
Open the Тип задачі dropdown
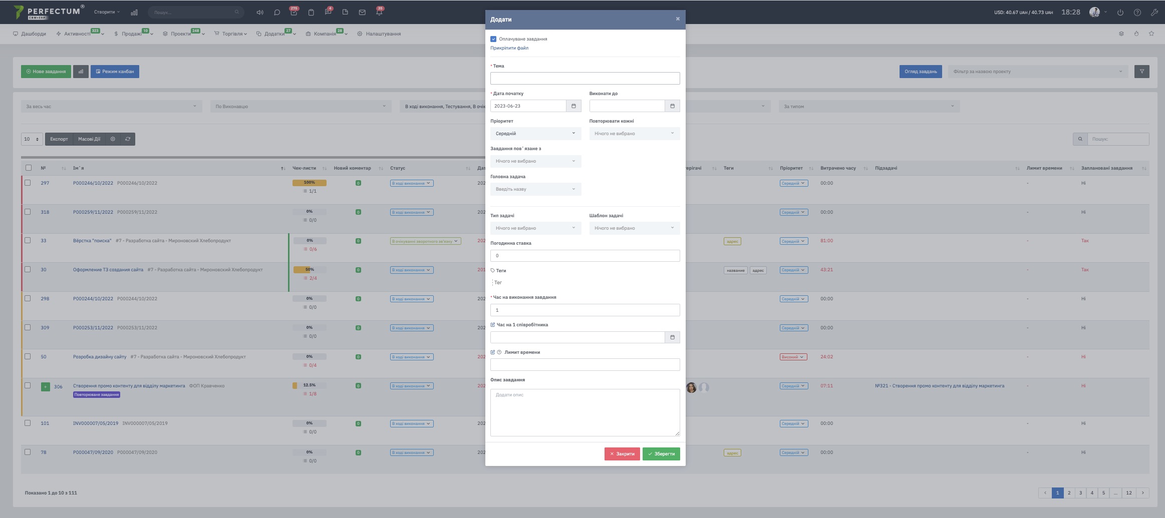click(535, 228)
